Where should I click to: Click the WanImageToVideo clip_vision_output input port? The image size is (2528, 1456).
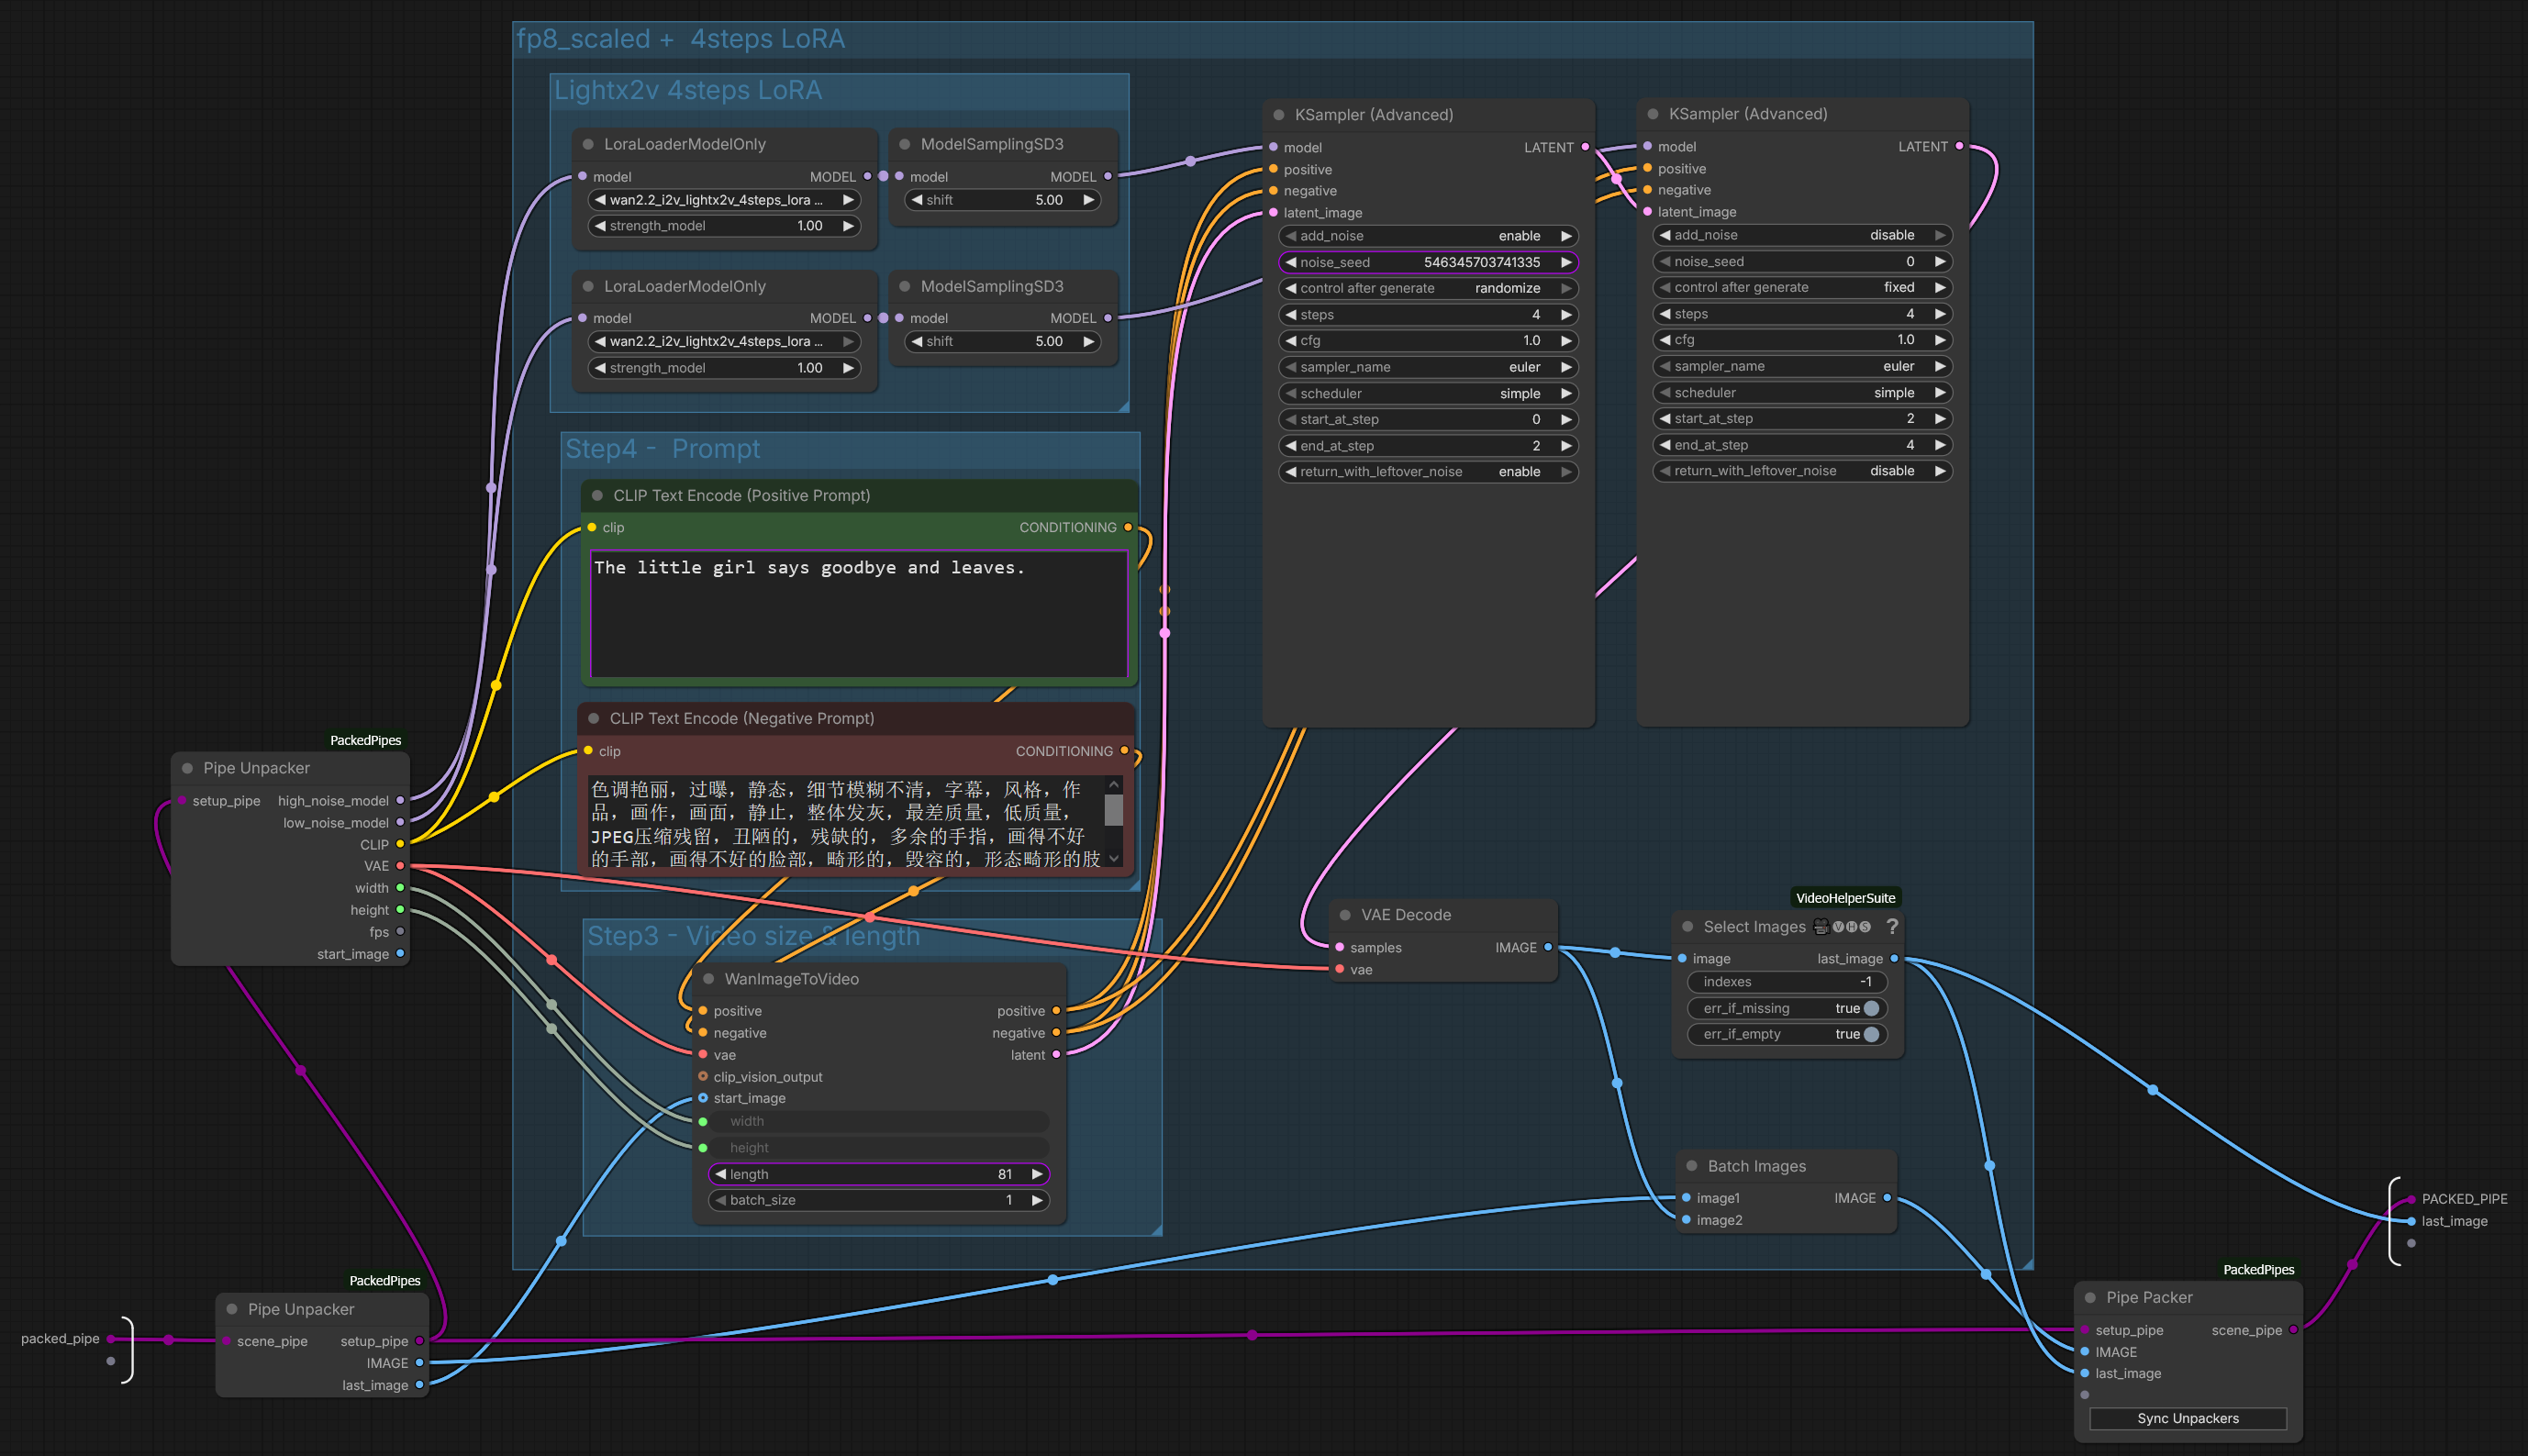point(703,1077)
